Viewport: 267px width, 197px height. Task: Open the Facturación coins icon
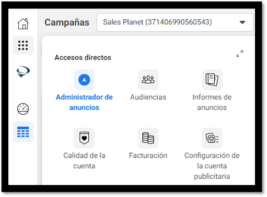148,138
